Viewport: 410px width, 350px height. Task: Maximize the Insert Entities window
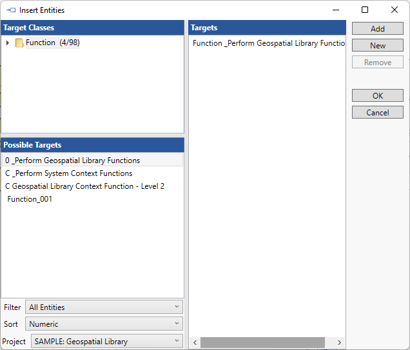pos(365,10)
